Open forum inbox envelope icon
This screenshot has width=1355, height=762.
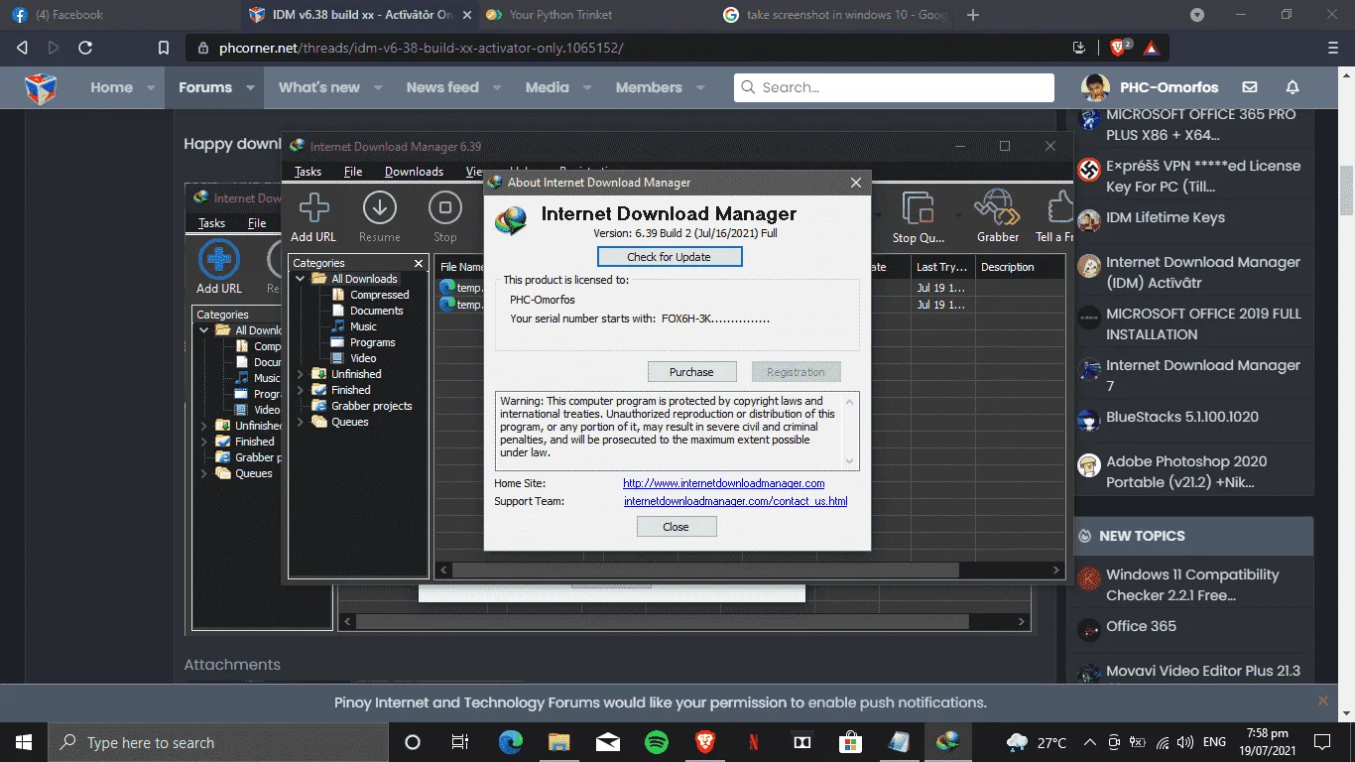(1250, 87)
